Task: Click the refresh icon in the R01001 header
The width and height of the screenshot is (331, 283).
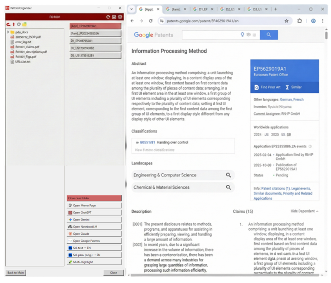Action: pyautogui.click(x=108, y=17)
